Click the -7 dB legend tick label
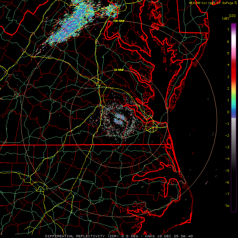This screenshot has height=238, width=238. pyautogui.click(x=227, y=194)
